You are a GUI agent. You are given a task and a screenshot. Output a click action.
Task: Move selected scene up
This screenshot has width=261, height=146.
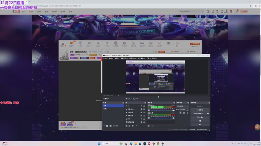114,126
